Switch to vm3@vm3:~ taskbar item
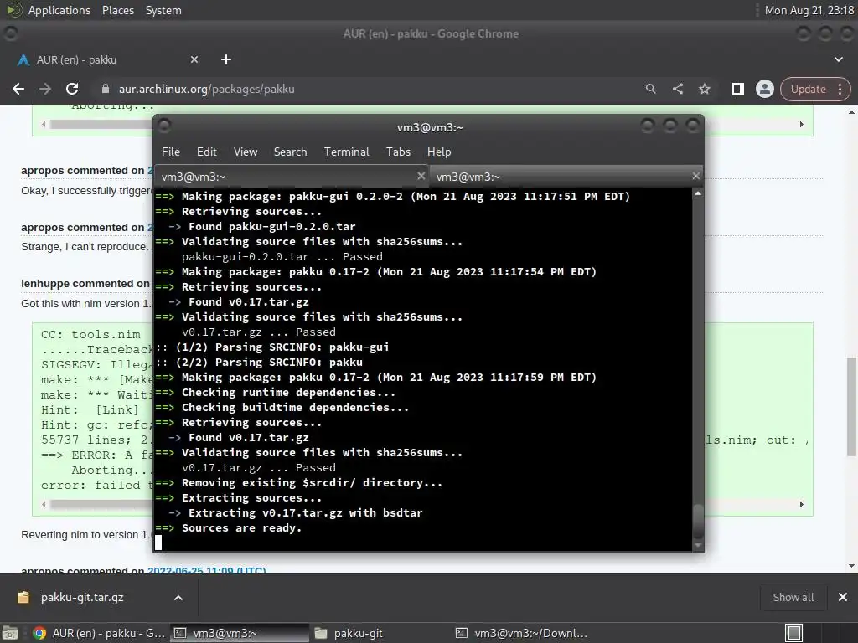 (239, 633)
